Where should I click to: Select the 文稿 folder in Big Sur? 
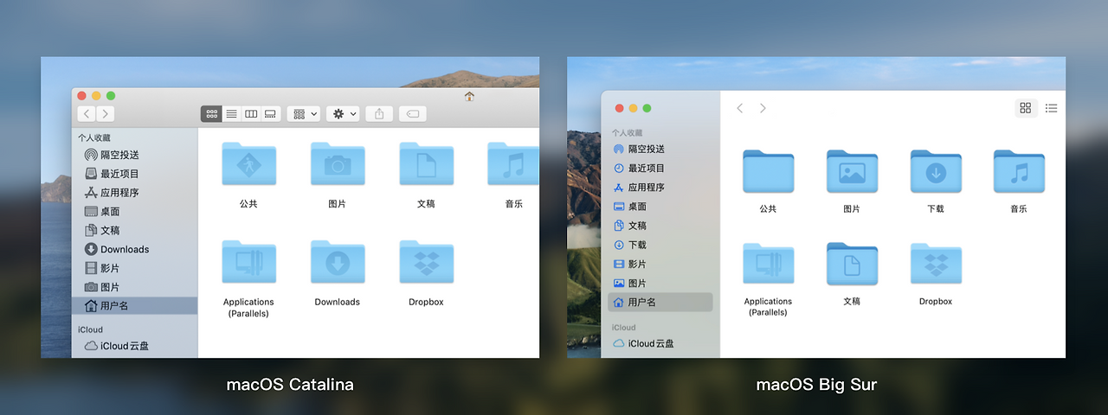[x=852, y=264]
